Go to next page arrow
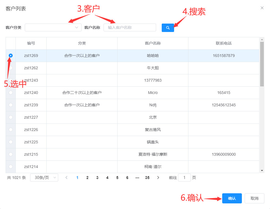Viewport: 270px width, 209px height. (x=158, y=178)
